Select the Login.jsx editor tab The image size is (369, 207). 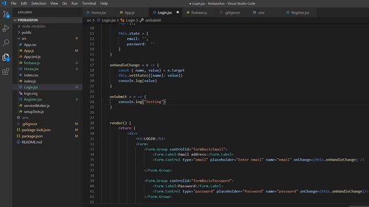(165, 13)
